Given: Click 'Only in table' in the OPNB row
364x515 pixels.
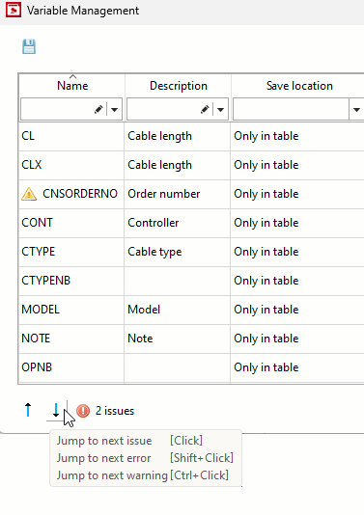Looking at the screenshot, I should click(x=266, y=367).
